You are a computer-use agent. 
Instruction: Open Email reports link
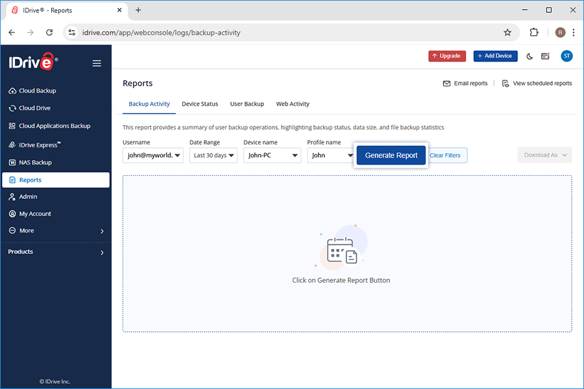pos(465,84)
